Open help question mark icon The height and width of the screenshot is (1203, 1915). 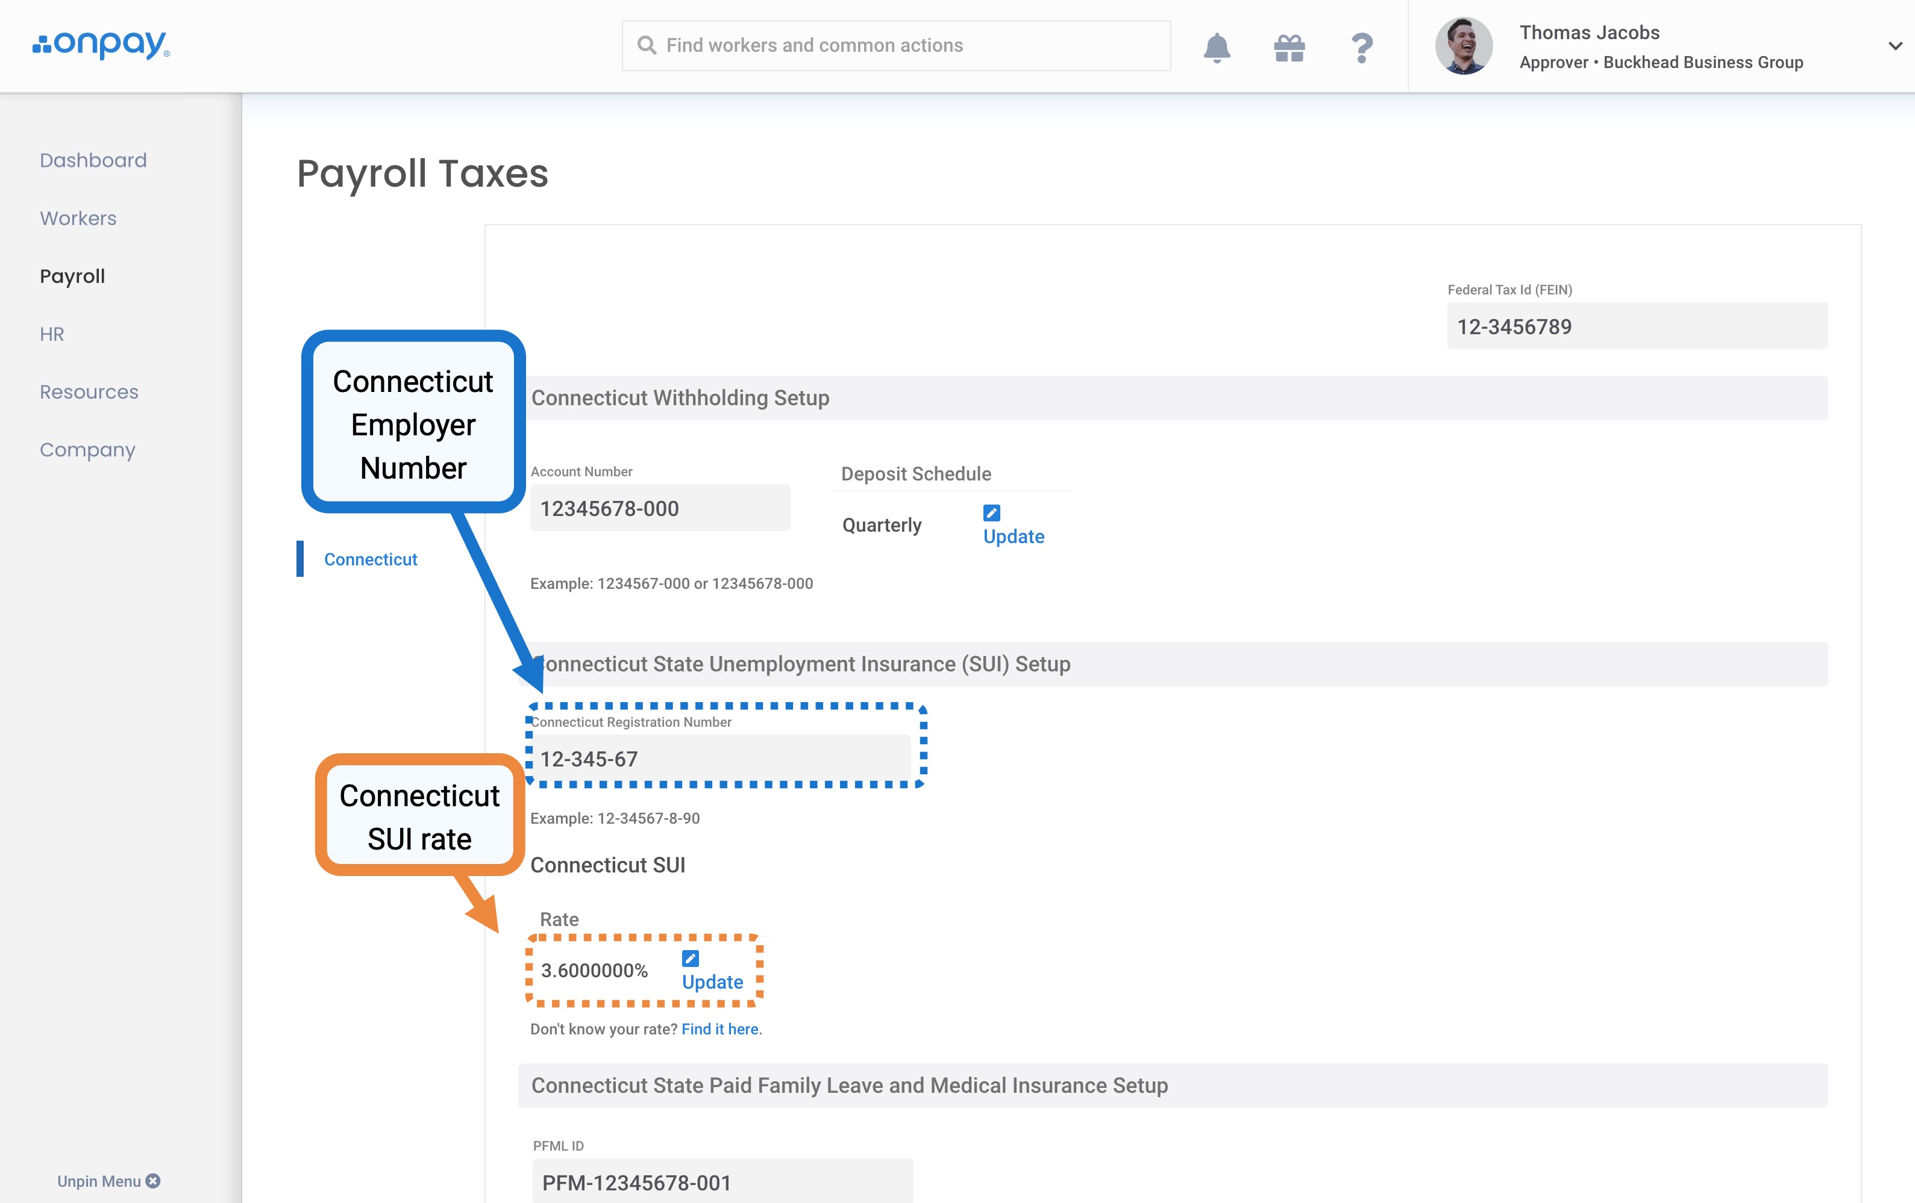[1361, 48]
